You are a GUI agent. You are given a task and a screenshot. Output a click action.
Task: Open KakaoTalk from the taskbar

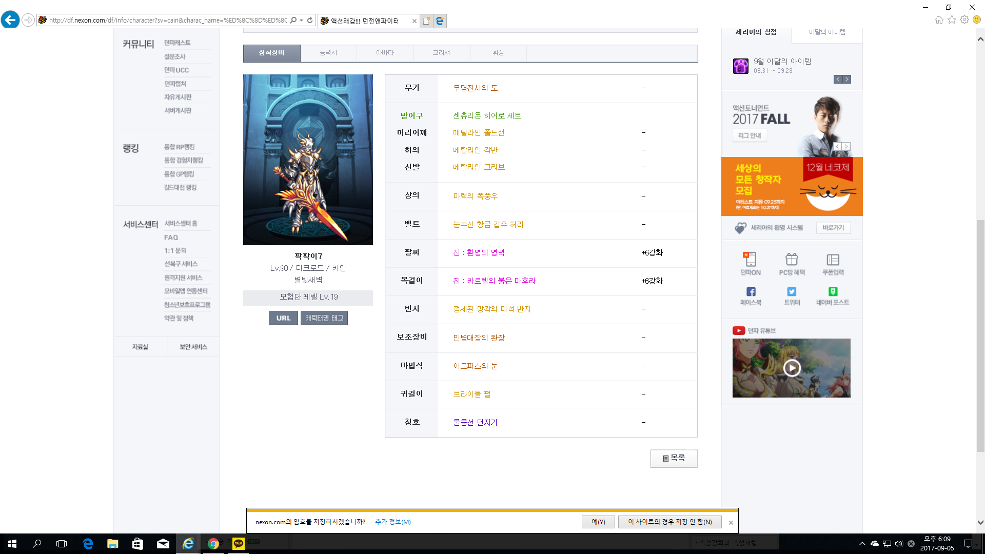pos(238,544)
